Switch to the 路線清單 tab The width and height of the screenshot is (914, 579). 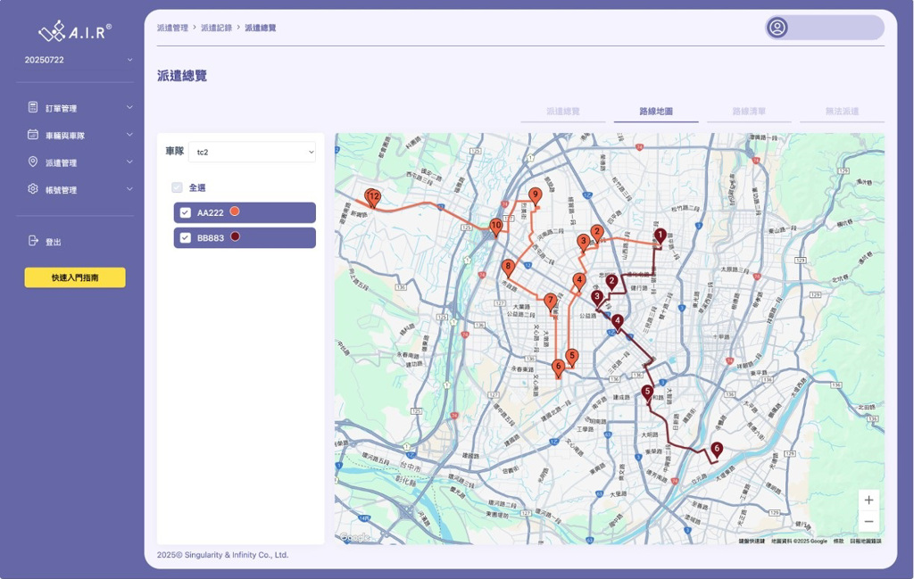[x=749, y=112]
